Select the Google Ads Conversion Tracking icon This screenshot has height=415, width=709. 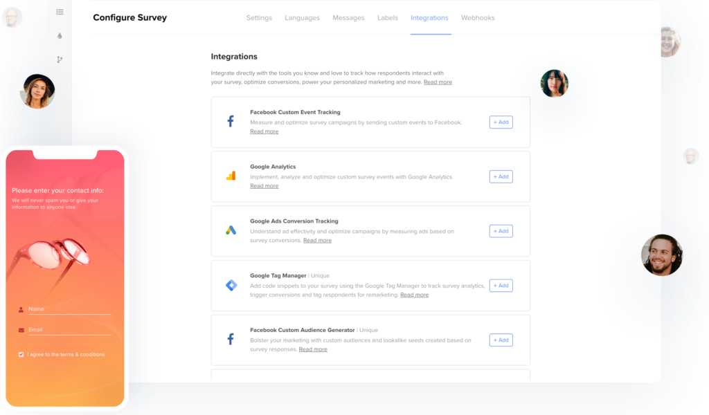(231, 230)
